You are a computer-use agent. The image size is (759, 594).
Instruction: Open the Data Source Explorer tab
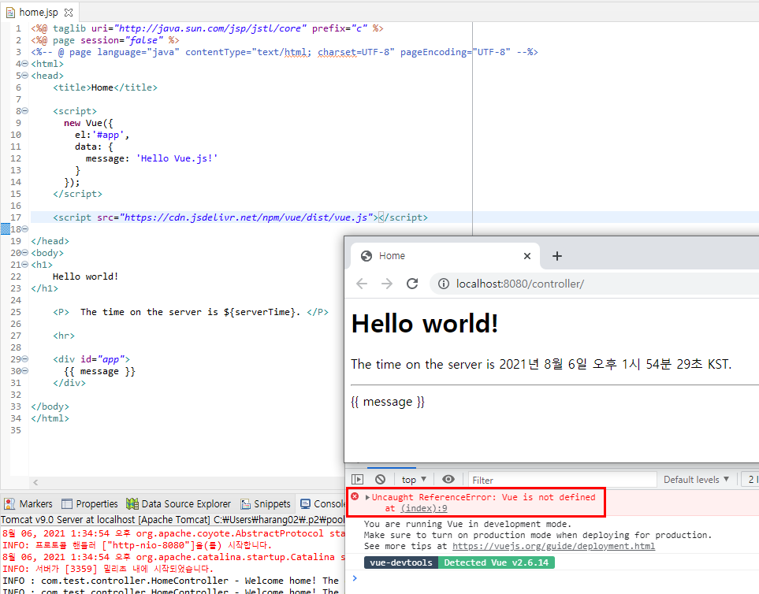coord(178,504)
